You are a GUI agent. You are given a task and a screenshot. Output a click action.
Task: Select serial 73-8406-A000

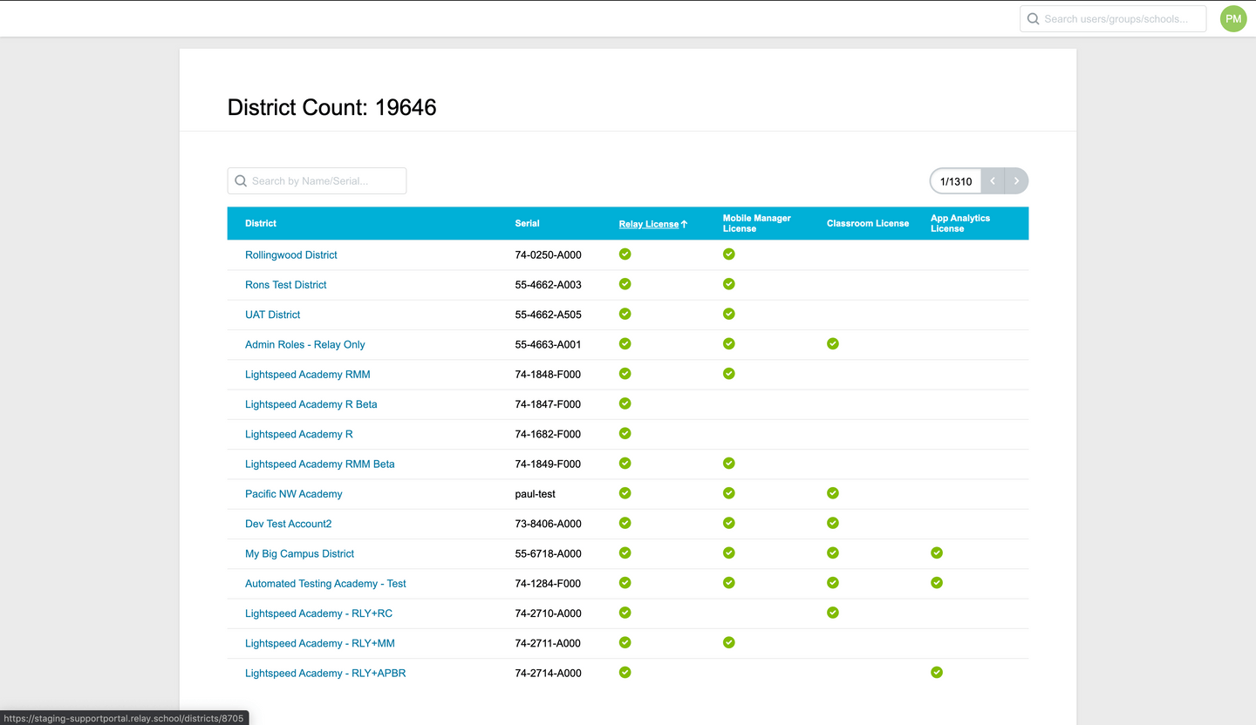click(548, 524)
